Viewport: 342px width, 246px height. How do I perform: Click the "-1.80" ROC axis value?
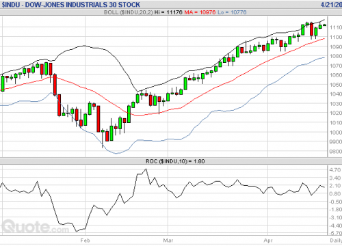[x=335, y=210]
